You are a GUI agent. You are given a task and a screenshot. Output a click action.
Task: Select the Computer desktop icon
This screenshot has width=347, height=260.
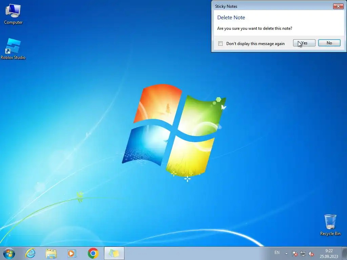pos(13,14)
